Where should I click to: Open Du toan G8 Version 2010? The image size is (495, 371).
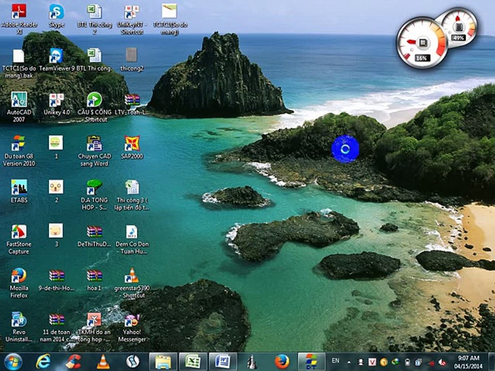coord(19,143)
